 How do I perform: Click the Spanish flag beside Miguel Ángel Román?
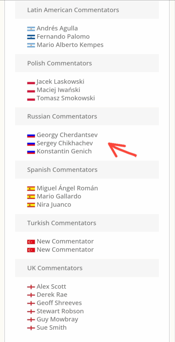click(31, 189)
